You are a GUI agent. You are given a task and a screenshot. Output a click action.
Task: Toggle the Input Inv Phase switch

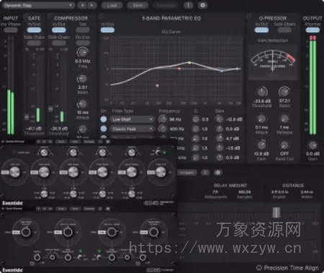(x=11, y=30)
